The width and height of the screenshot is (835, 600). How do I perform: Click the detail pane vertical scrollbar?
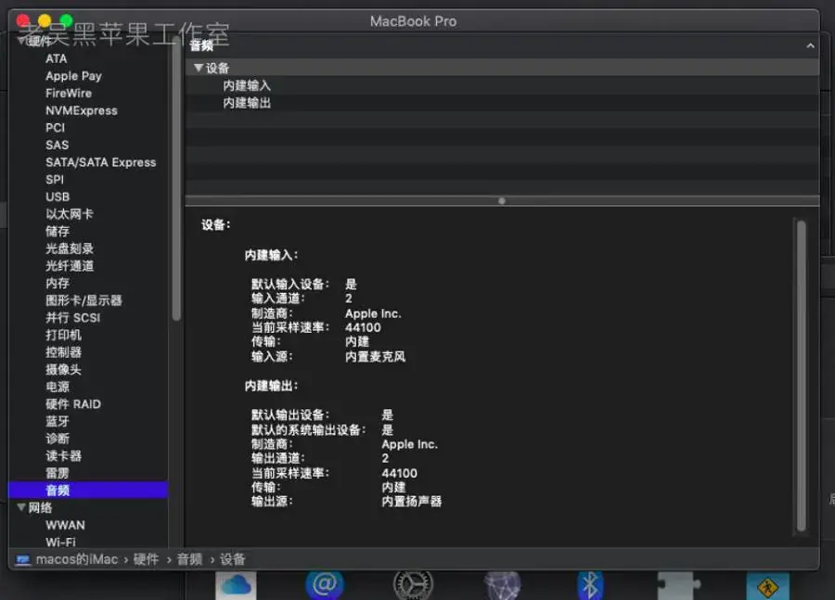coord(801,376)
